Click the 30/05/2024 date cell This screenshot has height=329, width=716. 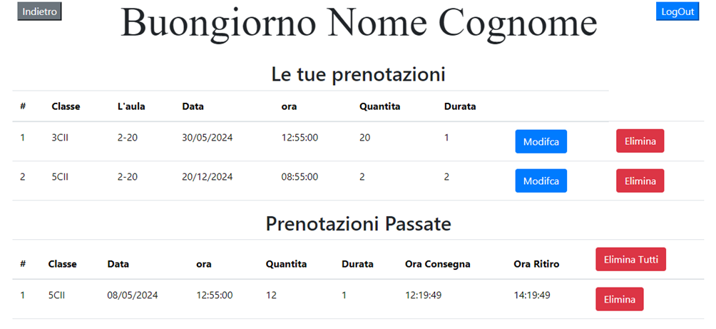coord(208,138)
